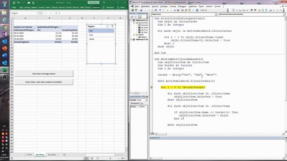Click the Excel formula bar input

92,13
